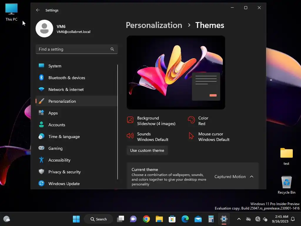Open Accounts settings
Image resolution: width=301 pixels, height=226 pixels.
pyautogui.click(x=77, y=125)
